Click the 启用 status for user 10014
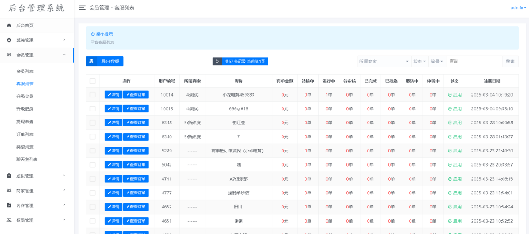This screenshot has width=529, height=234. pos(454,94)
